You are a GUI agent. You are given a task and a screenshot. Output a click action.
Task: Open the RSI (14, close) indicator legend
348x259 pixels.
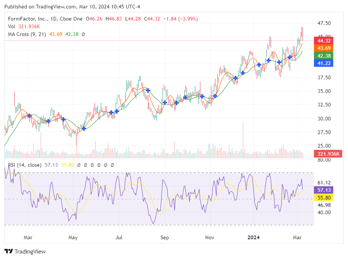click(x=25, y=165)
